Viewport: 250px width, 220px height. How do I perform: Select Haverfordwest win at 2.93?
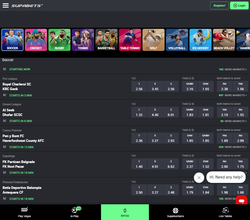[x=171, y=138]
